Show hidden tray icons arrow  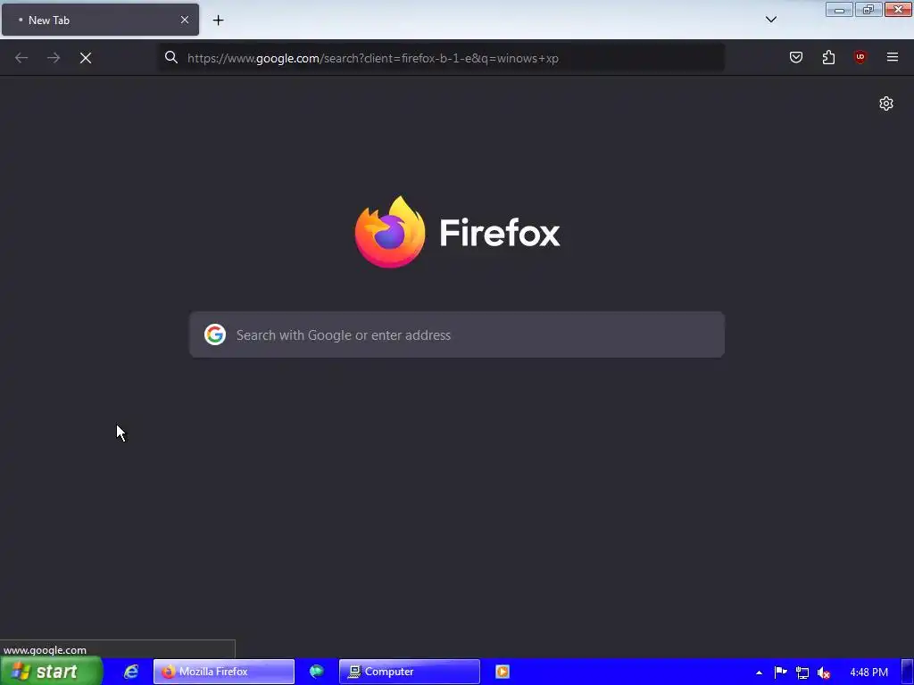coord(759,673)
